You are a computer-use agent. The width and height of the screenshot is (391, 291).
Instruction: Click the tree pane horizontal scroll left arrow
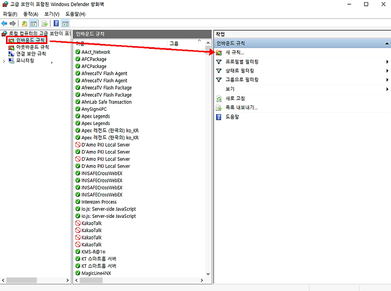tap(3, 280)
